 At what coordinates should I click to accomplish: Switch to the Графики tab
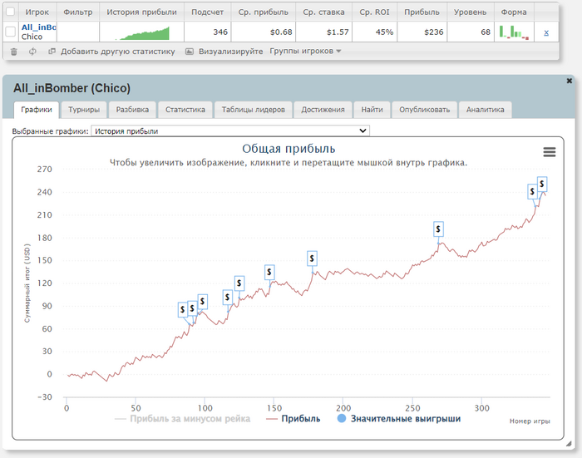37,110
